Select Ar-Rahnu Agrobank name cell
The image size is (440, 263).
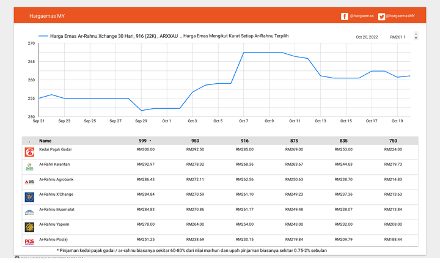coord(56,180)
